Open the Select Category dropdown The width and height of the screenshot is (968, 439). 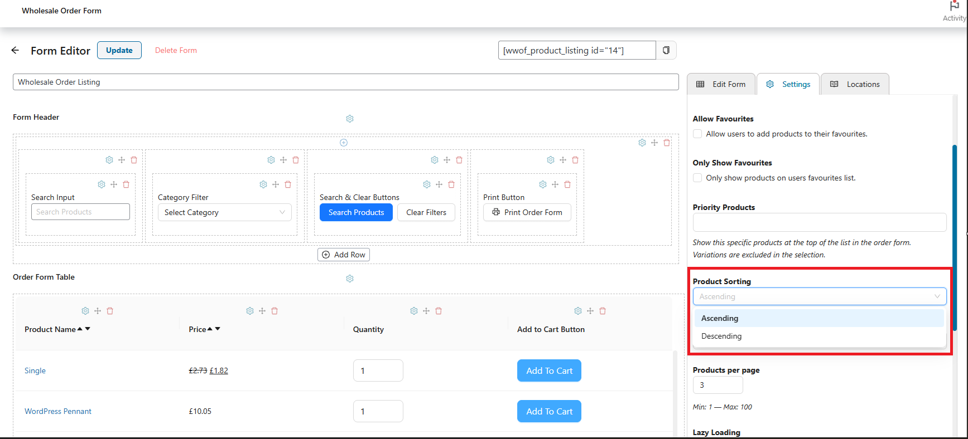pos(225,212)
